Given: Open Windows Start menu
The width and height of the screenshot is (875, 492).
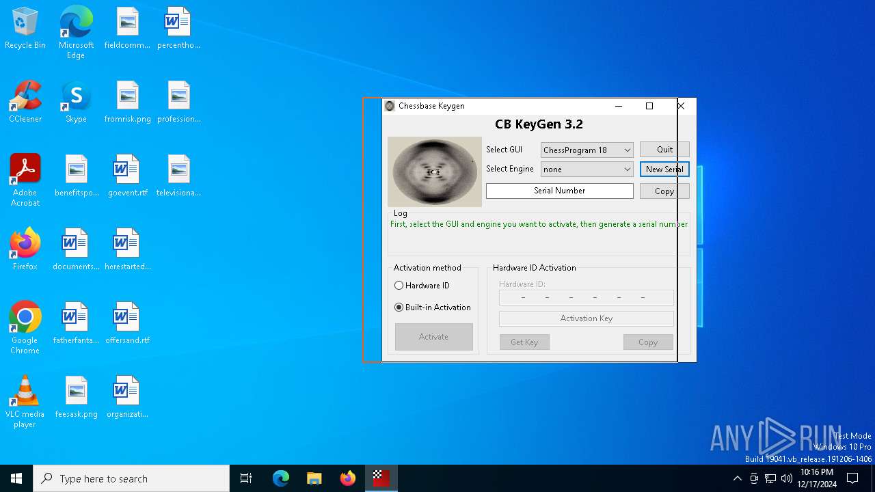Looking at the screenshot, I should click(x=16, y=478).
